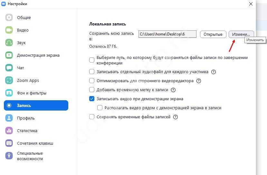Select the Accessibility icon
This screenshot has width=267, height=175.
pos(9,156)
